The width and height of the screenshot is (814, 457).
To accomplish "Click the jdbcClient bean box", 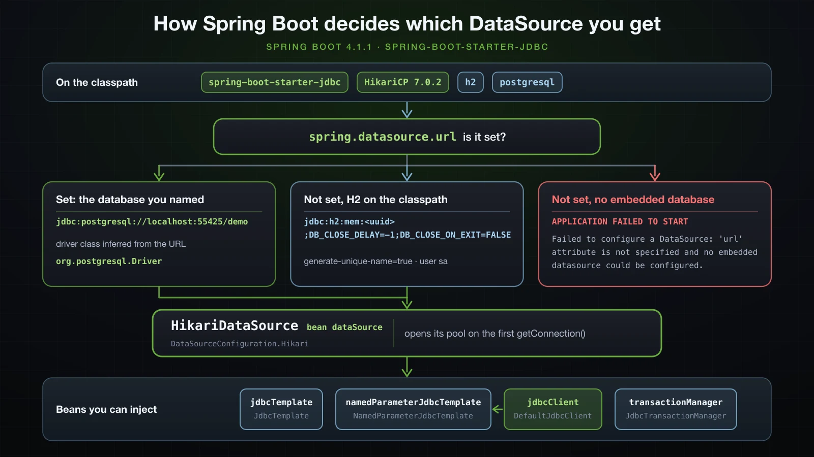I will [x=553, y=409].
